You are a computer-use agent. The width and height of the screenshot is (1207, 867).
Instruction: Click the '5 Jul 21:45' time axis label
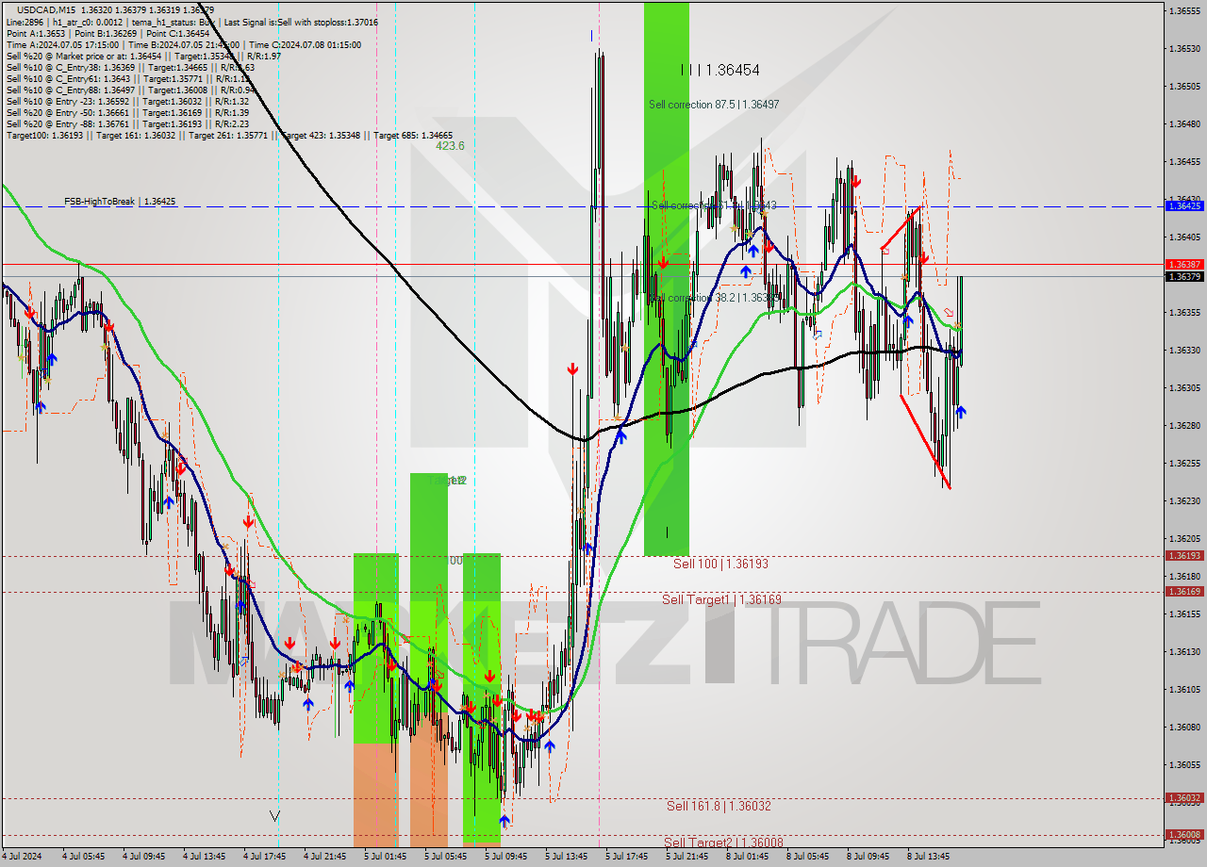[x=687, y=857]
